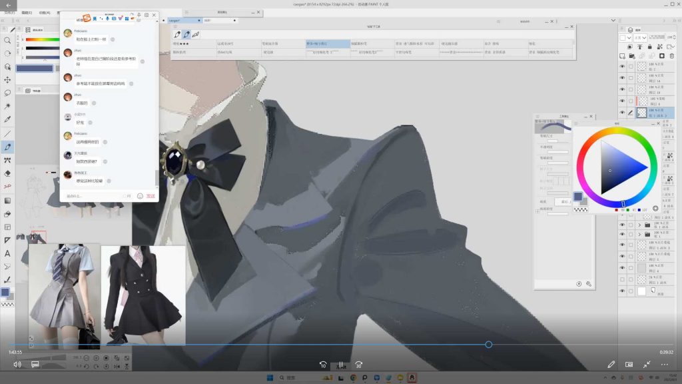Click the video progress bar handle

click(488, 345)
